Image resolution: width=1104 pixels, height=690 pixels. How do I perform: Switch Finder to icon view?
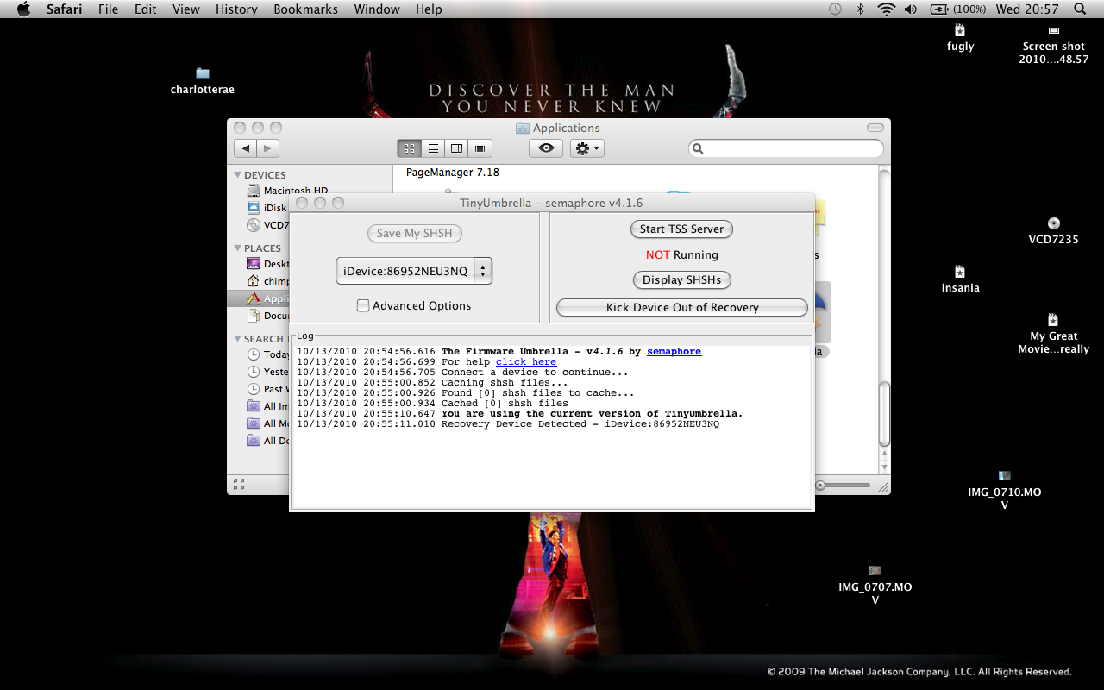(410, 148)
